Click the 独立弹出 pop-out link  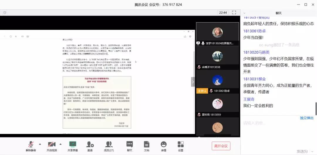pos(306,118)
